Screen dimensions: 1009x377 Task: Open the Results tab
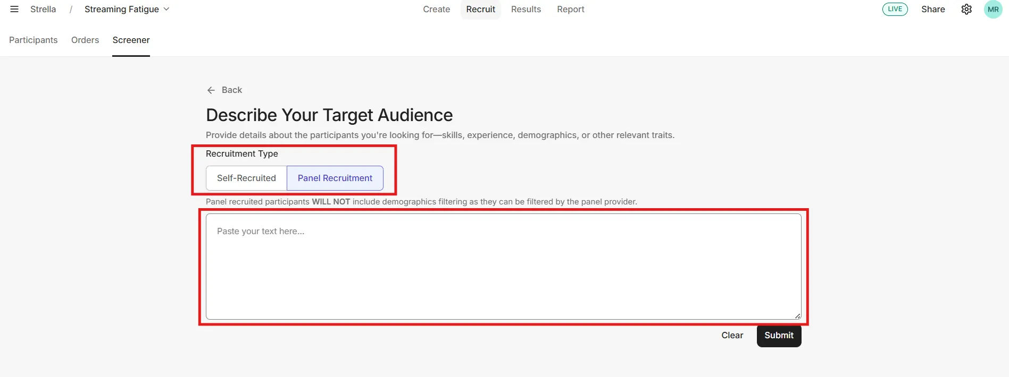pyautogui.click(x=526, y=9)
